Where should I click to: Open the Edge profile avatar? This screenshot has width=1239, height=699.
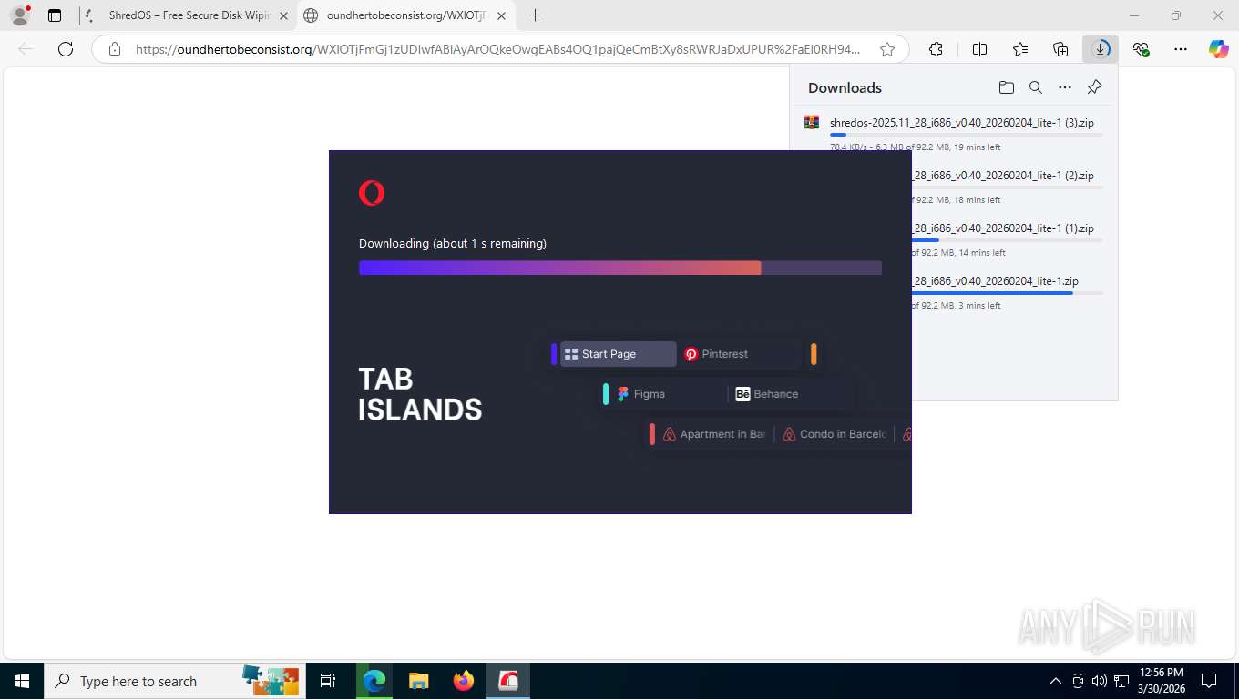tap(20, 15)
